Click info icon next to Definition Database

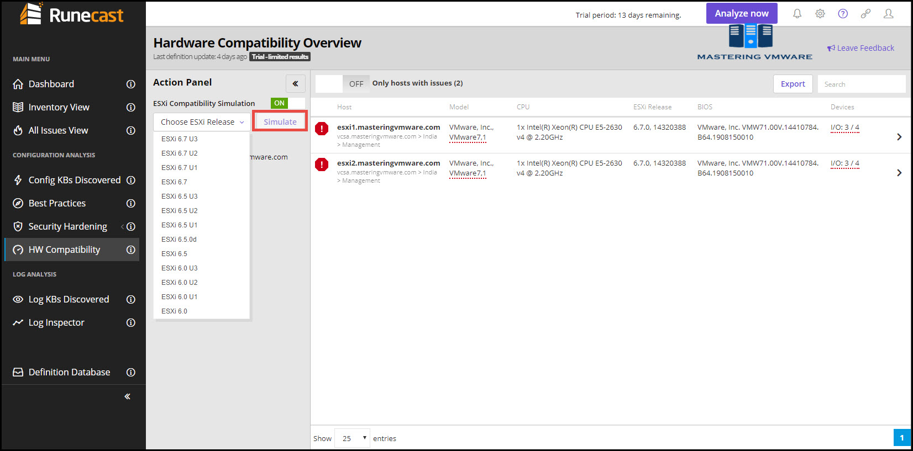point(131,372)
